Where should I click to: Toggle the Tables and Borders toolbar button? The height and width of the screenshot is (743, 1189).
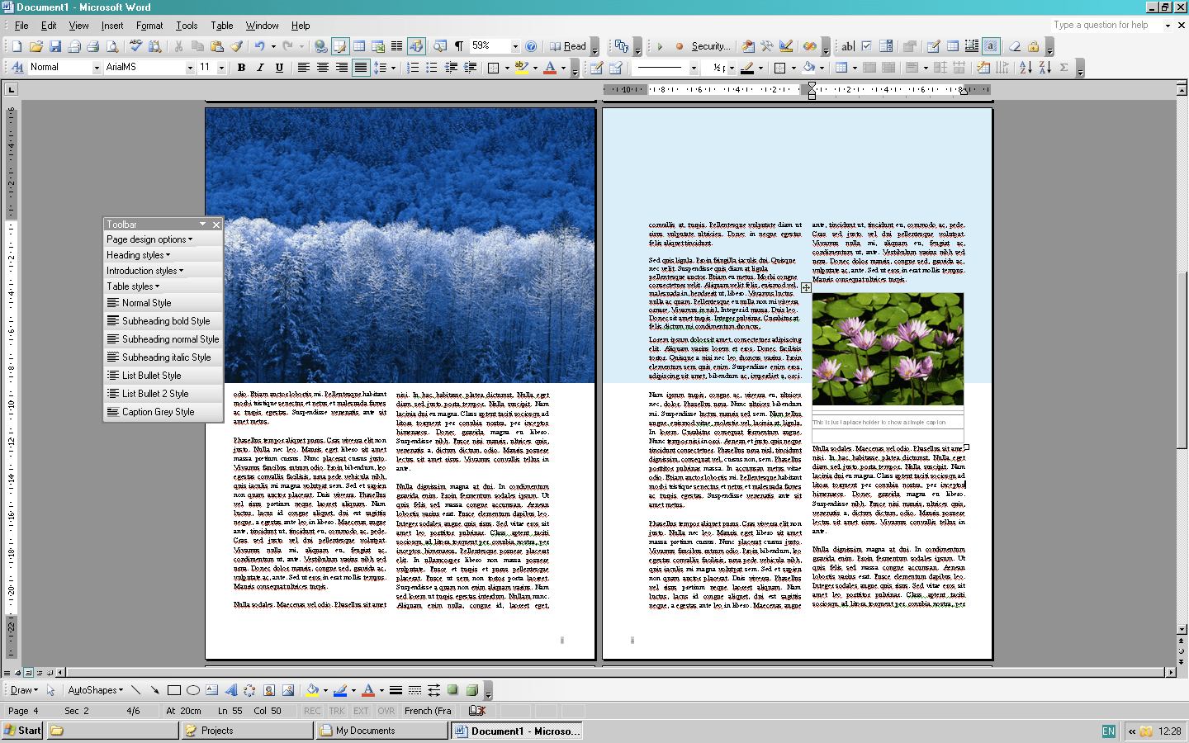pos(340,46)
